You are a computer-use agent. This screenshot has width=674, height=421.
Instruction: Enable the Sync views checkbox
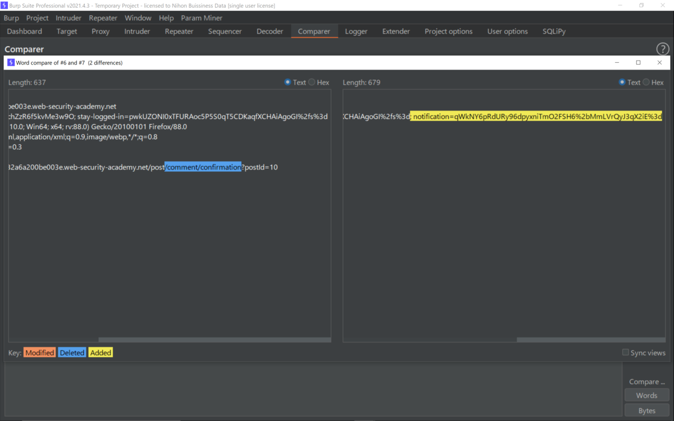coord(625,353)
